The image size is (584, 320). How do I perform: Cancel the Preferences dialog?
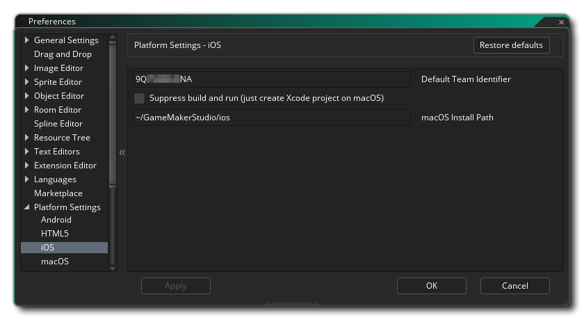pyautogui.click(x=514, y=286)
